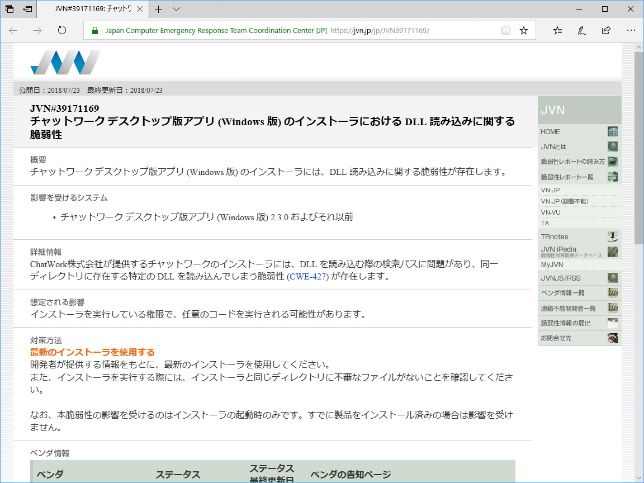644x483 pixels.
Task: Open Settings and more ellipsis menu
Action: 631,30
